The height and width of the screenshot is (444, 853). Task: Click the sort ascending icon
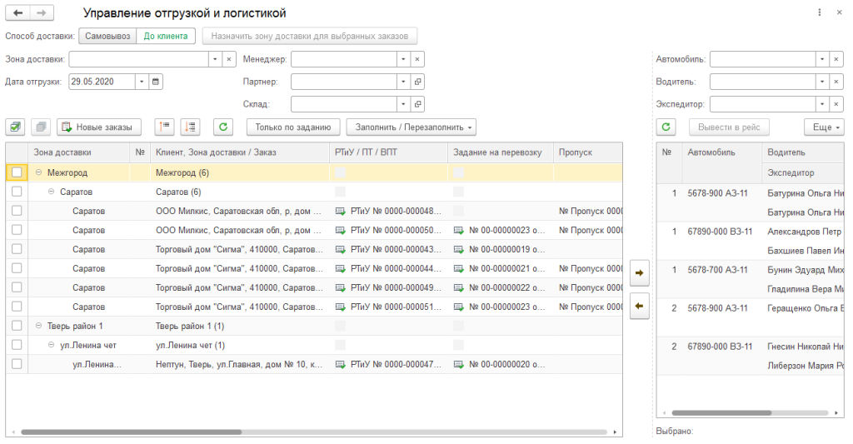coord(165,127)
